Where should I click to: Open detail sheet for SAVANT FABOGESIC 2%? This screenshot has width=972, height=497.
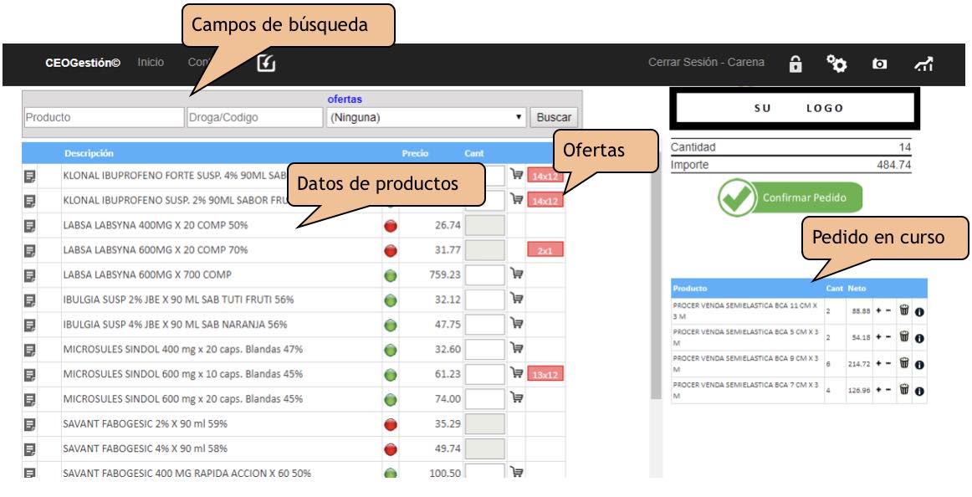pos(30,424)
